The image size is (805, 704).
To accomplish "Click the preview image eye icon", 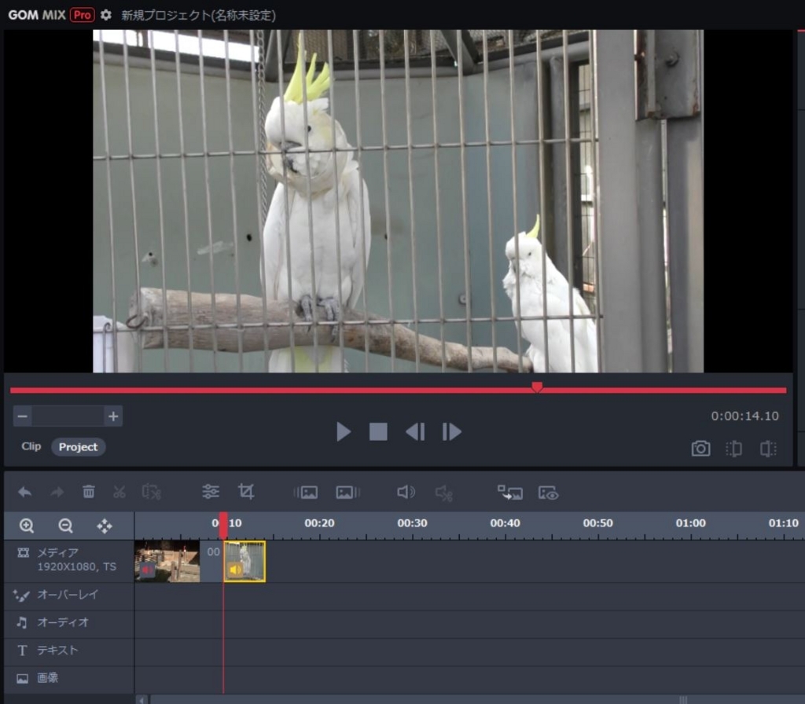I will coord(548,493).
